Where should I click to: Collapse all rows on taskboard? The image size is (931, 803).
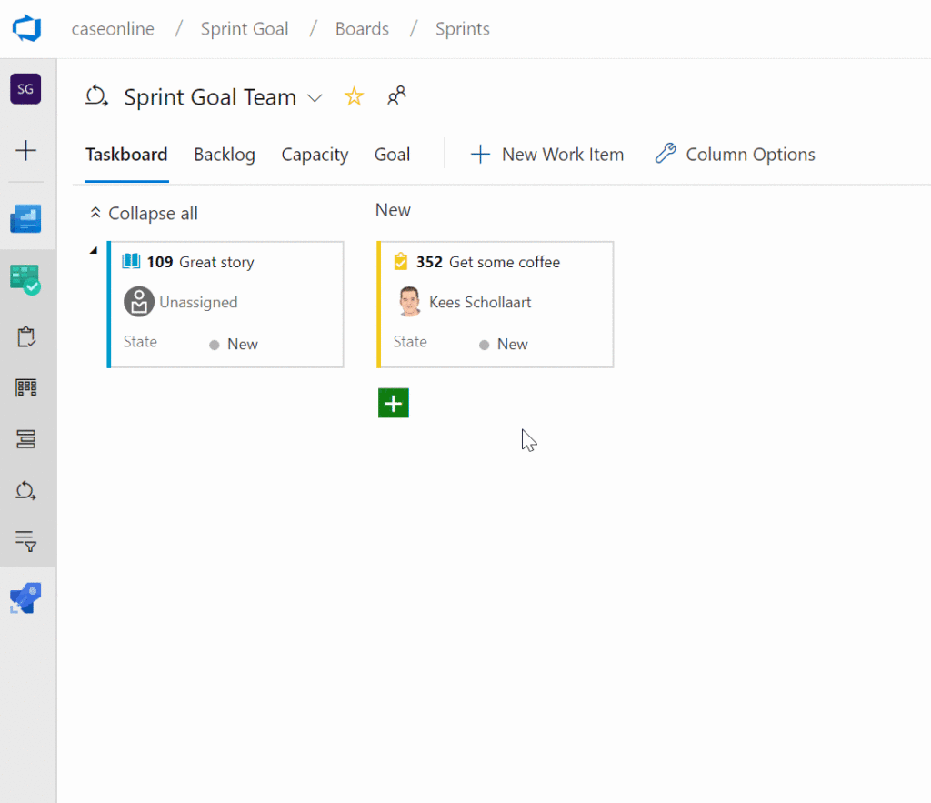pos(144,213)
